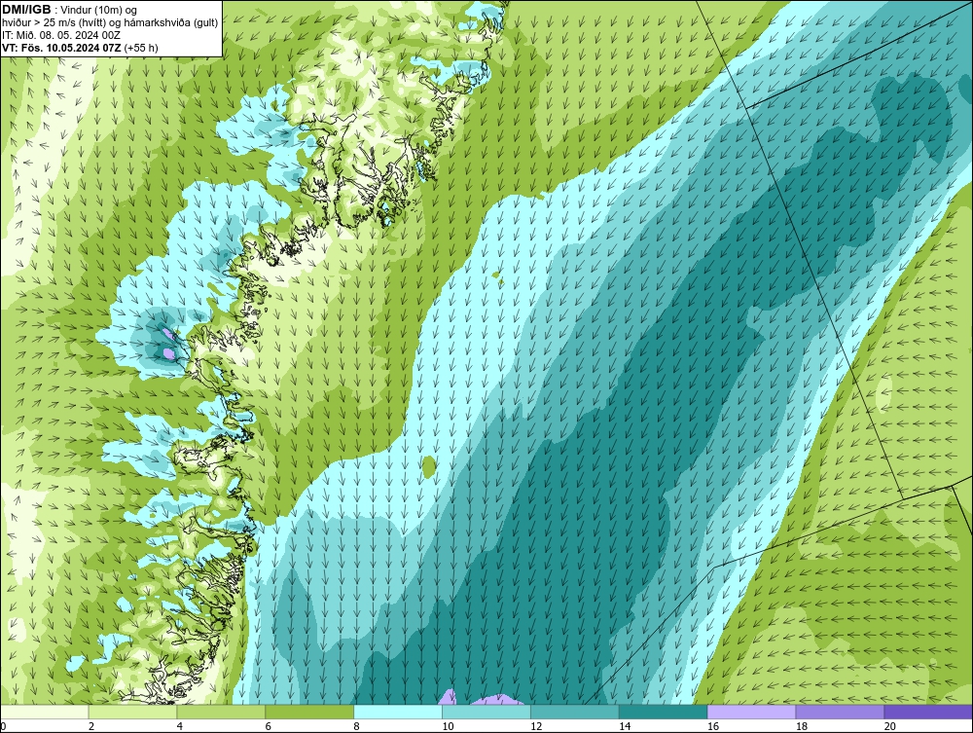Click the legend label '10'
Screen dimensions: 973x733
pyautogui.click(x=448, y=726)
